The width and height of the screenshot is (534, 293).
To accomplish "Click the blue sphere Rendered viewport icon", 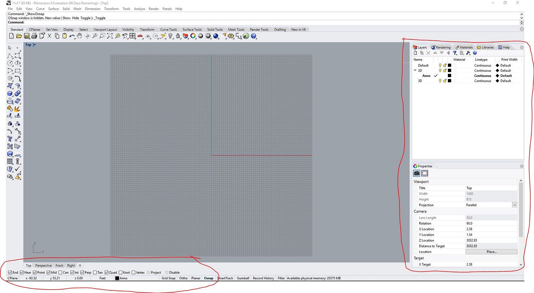I will pyautogui.click(x=216, y=36).
